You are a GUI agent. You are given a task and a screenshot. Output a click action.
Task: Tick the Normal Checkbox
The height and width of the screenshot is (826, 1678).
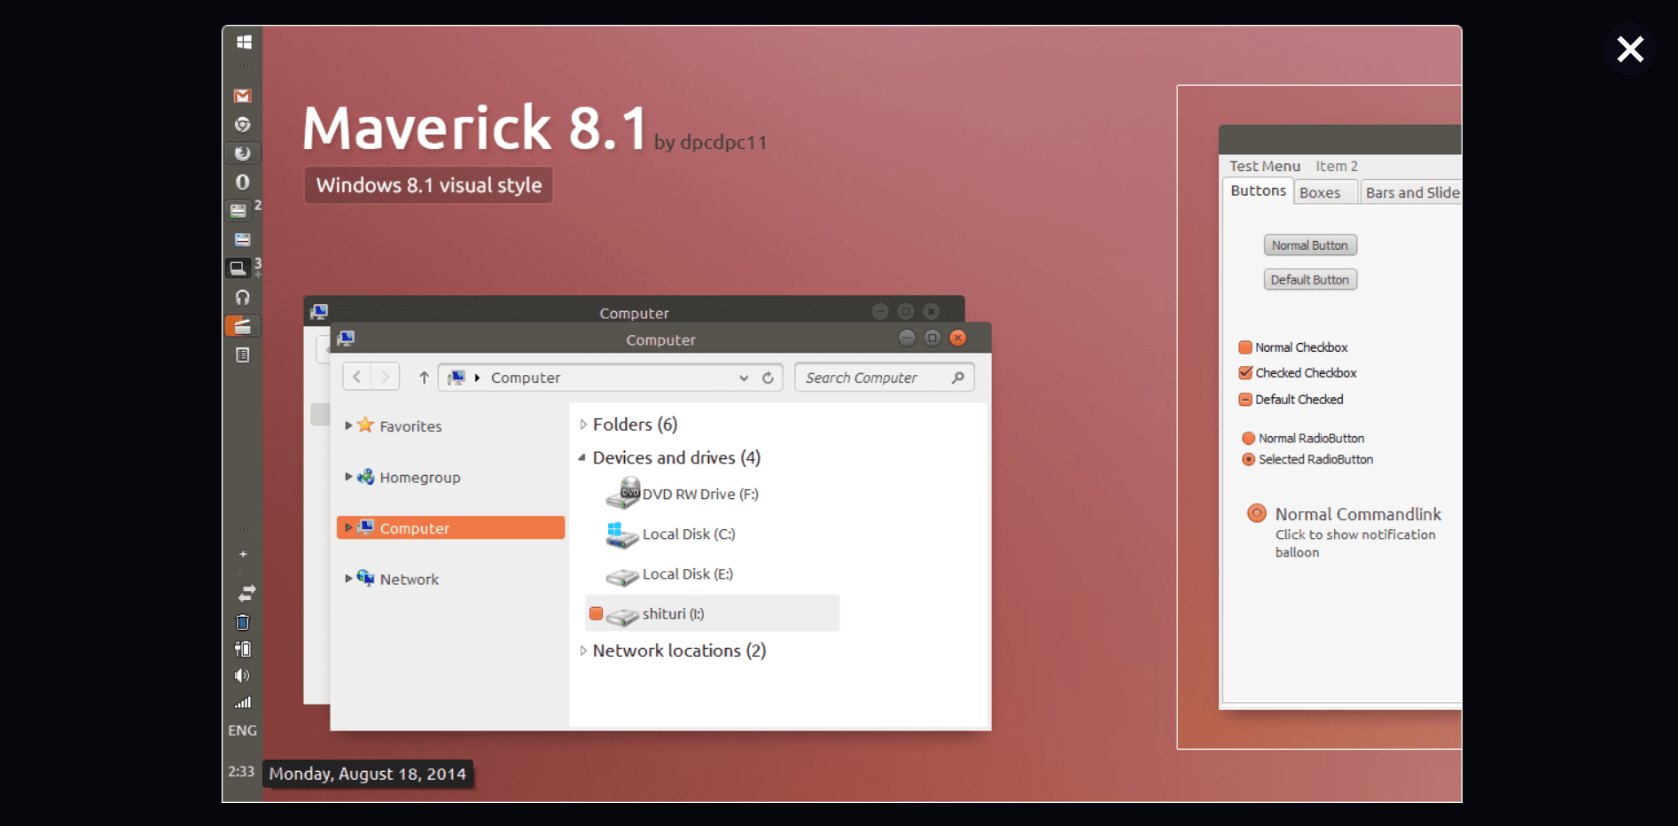(1245, 347)
